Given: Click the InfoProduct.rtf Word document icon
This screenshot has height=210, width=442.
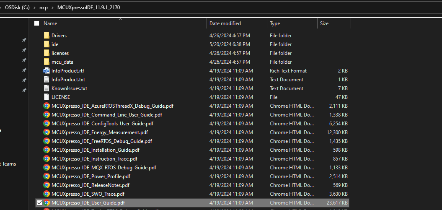Looking at the screenshot, I should (47, 71).
